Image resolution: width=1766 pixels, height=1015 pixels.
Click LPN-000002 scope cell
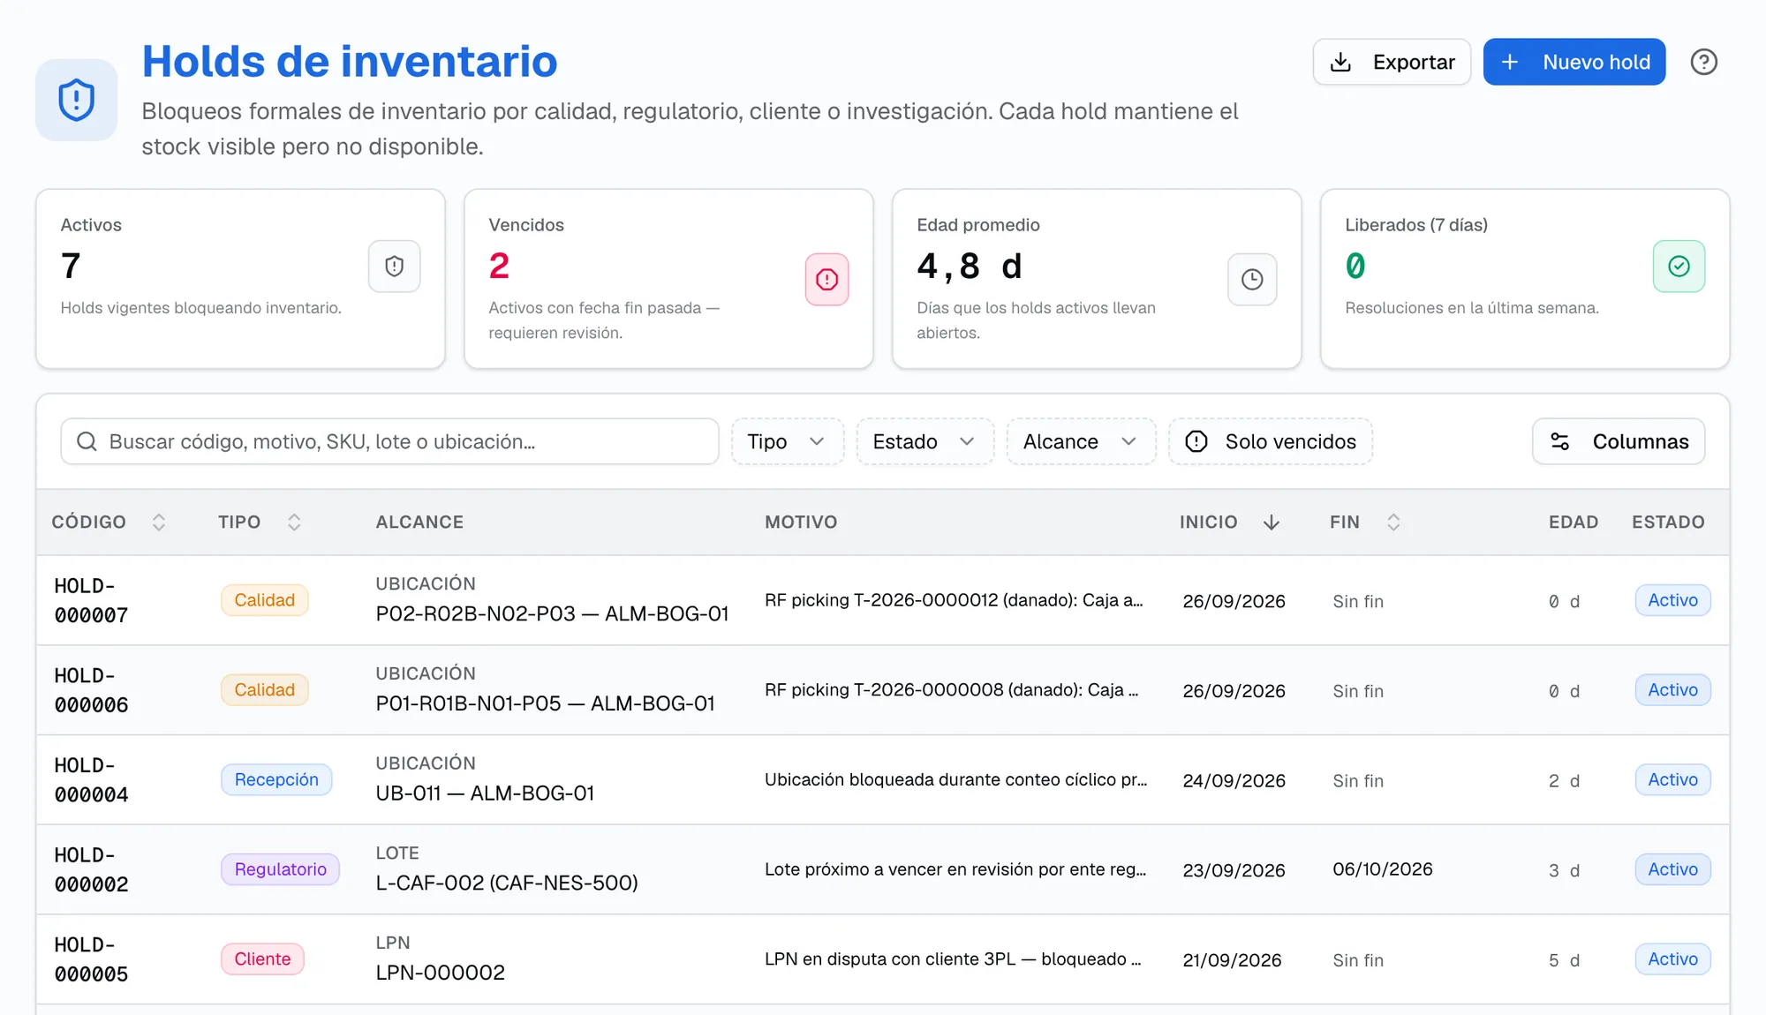pyautogui.click(x=441, y=973)
